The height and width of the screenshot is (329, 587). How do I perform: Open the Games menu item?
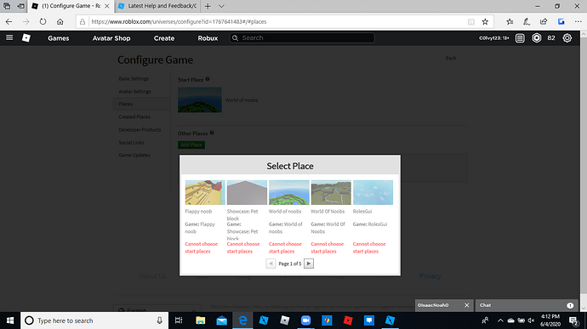click(59, 38)
